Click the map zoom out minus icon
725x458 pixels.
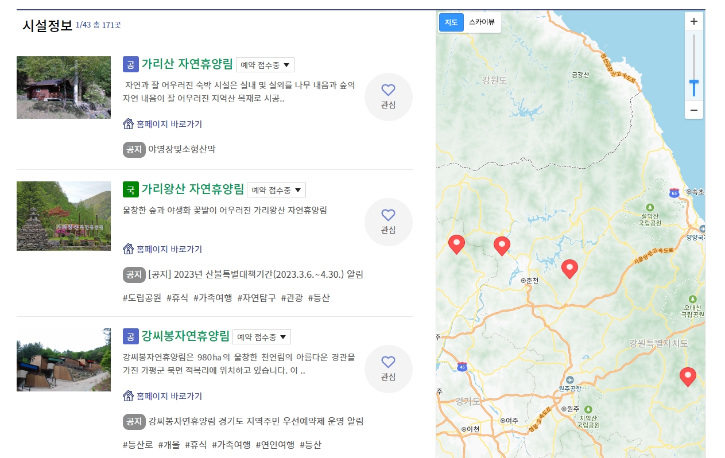693,110
